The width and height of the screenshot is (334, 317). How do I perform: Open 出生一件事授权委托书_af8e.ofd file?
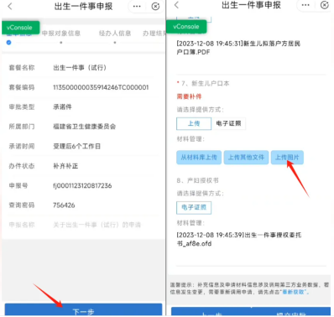[239, 239]
